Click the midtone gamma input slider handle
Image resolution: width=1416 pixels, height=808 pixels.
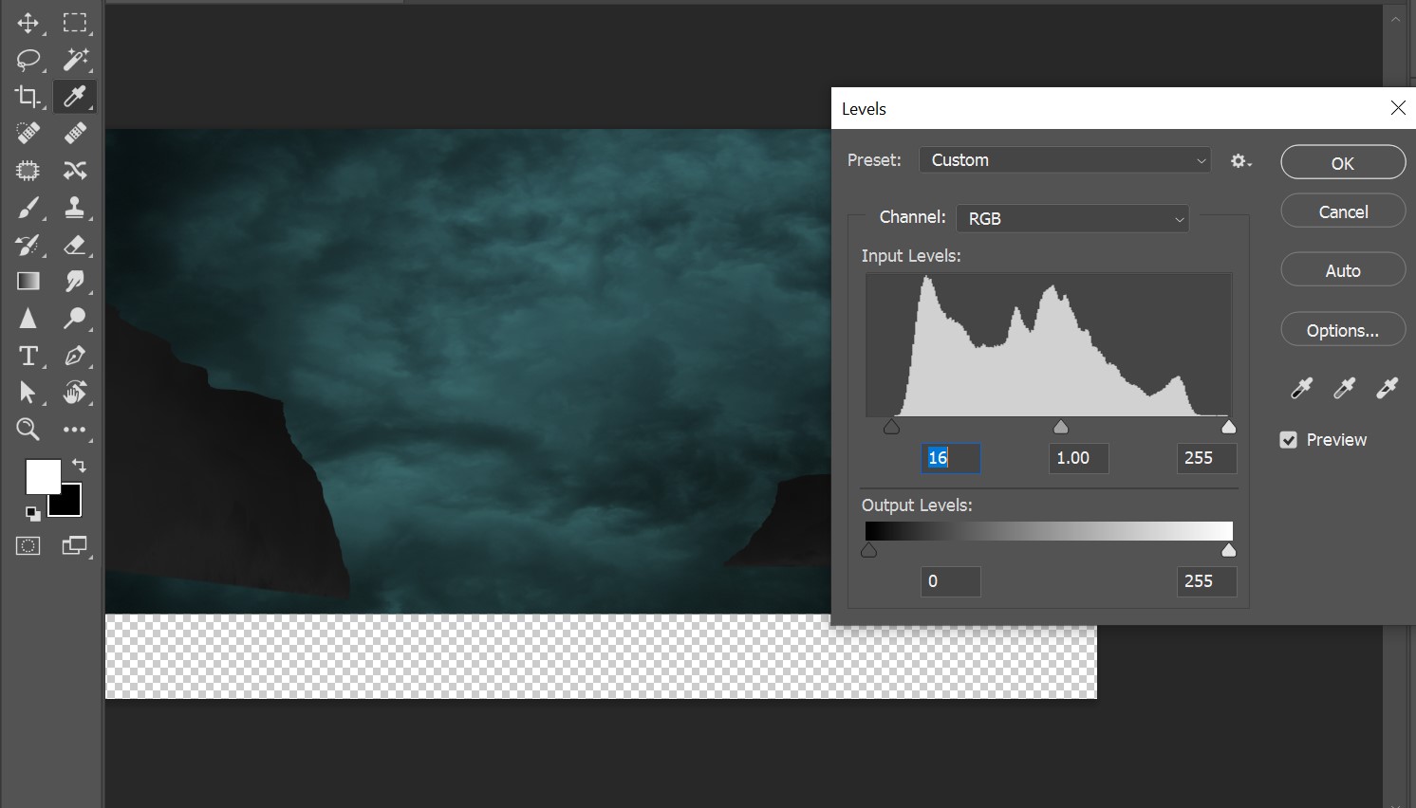tap(1061, 428)
